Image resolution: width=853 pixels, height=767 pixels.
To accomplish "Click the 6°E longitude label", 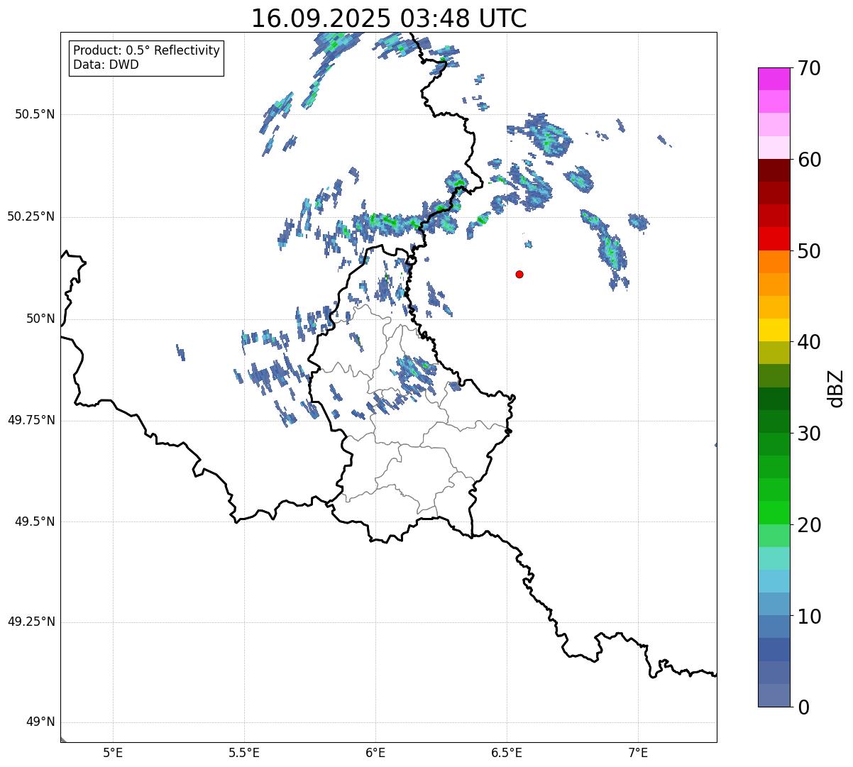I will pyautogui.click(x=375, y=753).
